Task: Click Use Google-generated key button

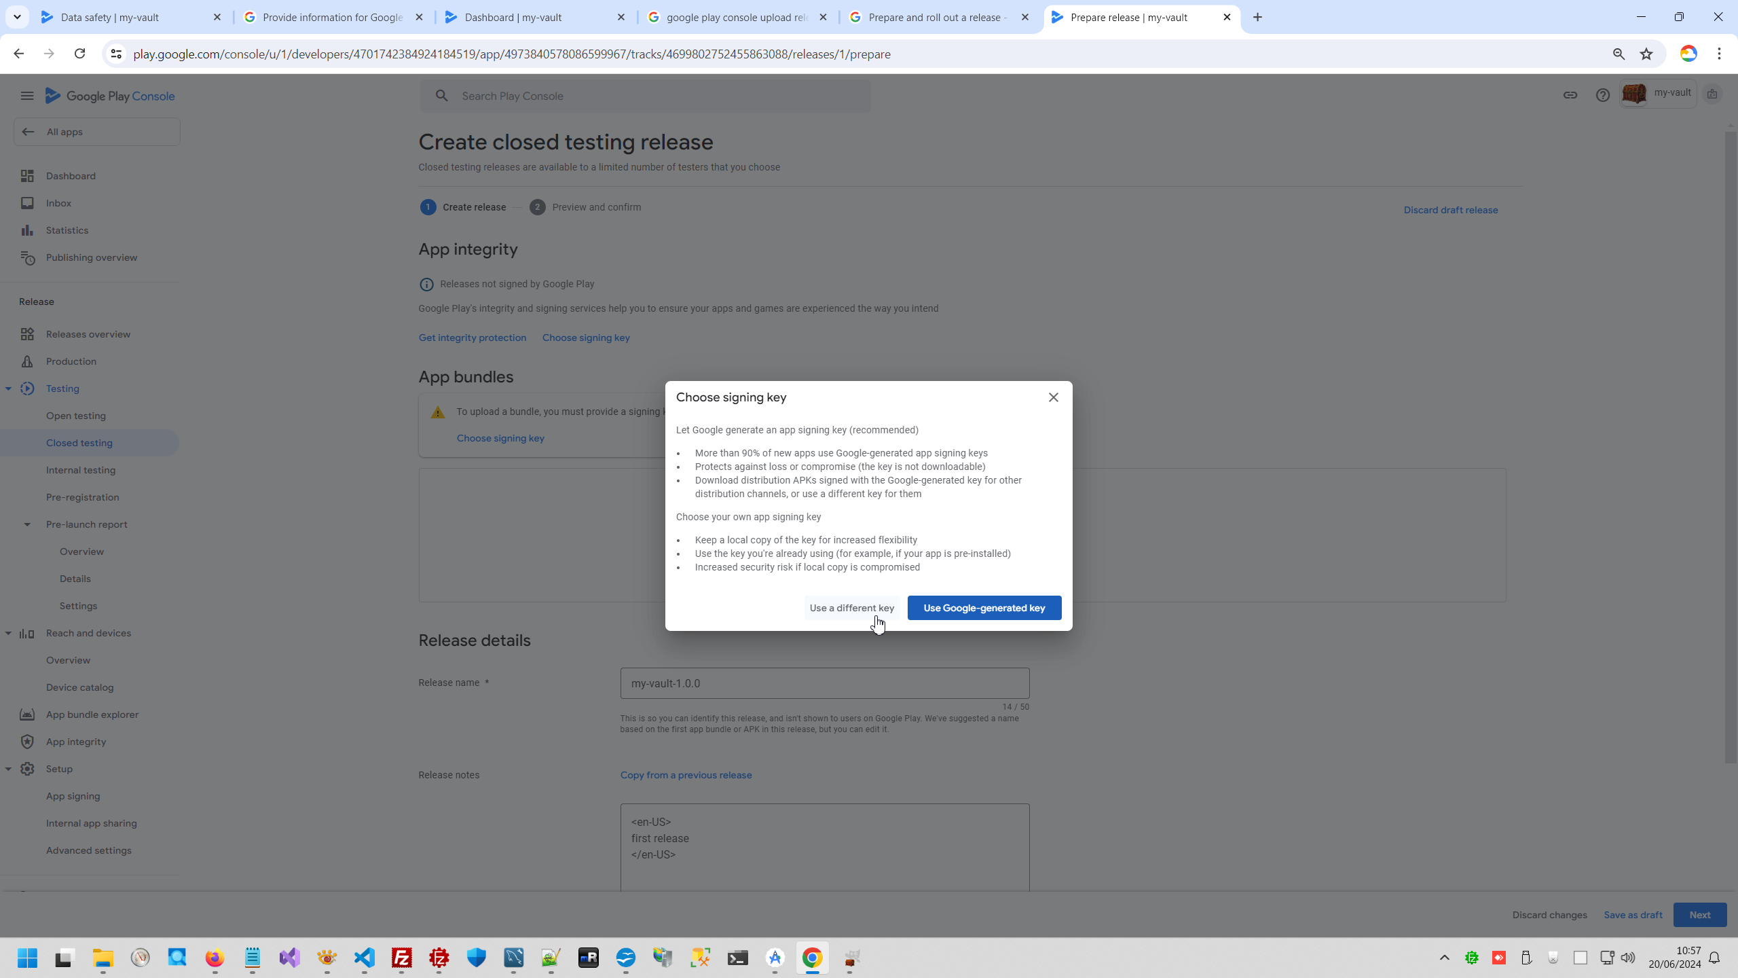Action: 984,608
